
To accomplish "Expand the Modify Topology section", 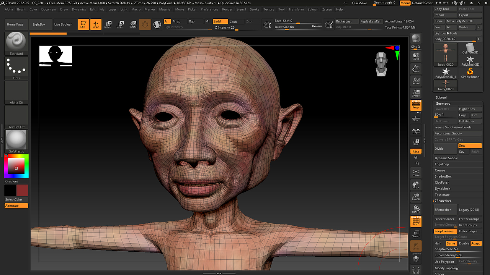I will [x=446, y=268].
